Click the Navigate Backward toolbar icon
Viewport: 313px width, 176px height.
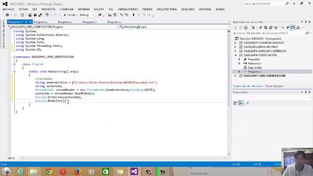click(x=7, y=15)
